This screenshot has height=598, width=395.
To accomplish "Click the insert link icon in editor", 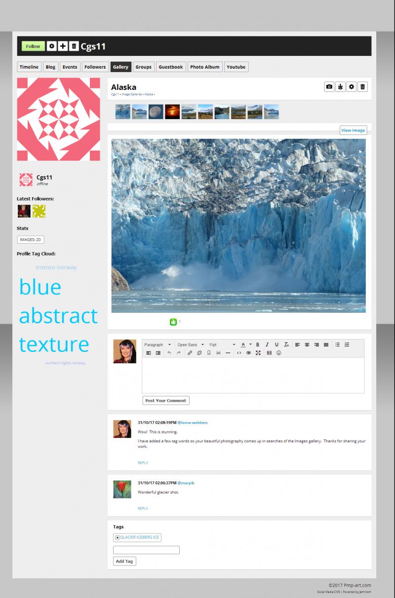I will pyautogui.click(x=190, y=353).
